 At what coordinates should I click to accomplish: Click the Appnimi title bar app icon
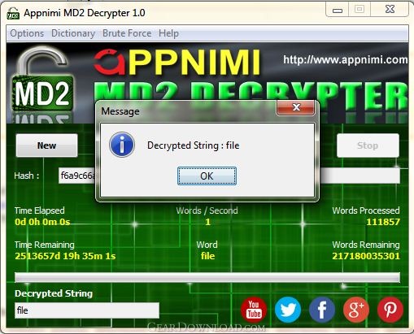click(13, 14)
